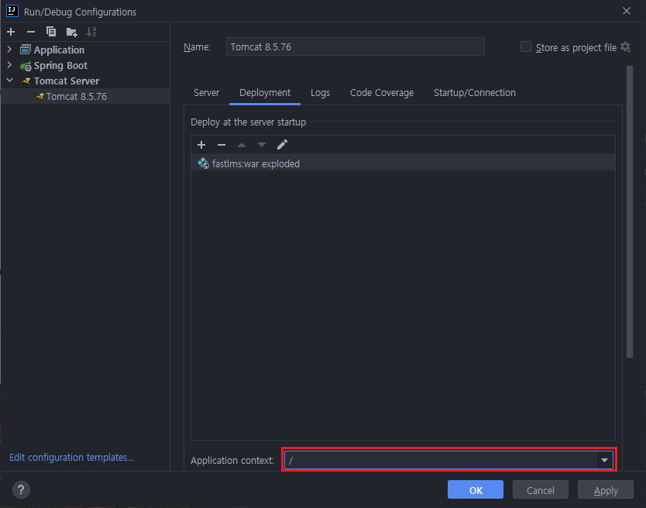
Task: Enable Store as project file checkbox
Action: coord(526,46)
